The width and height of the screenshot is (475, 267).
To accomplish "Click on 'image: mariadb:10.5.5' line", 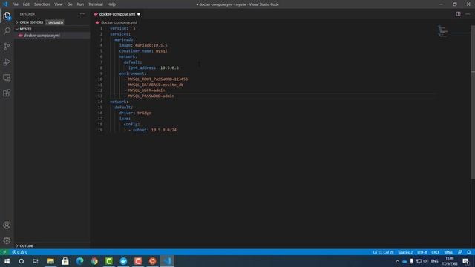I will (143, 45).
